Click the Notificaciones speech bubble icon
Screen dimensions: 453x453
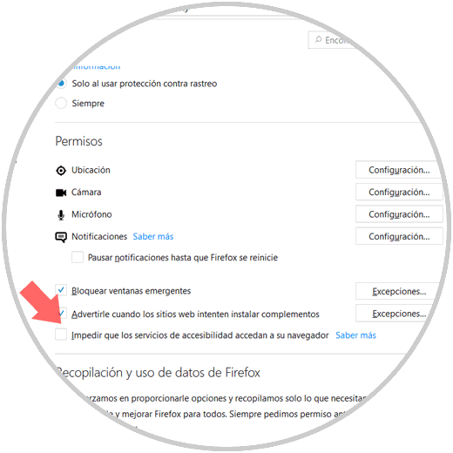pos(61,237)
